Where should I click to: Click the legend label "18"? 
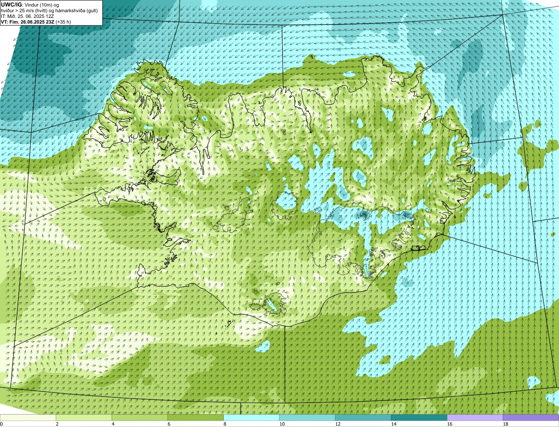506,424
